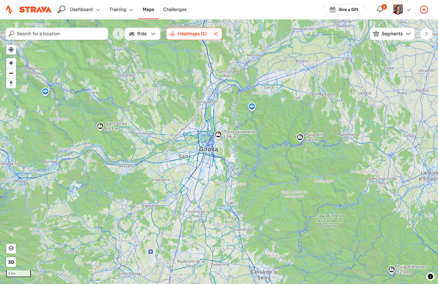
Task: Select eye marker near Llorà
Action: 45,91
